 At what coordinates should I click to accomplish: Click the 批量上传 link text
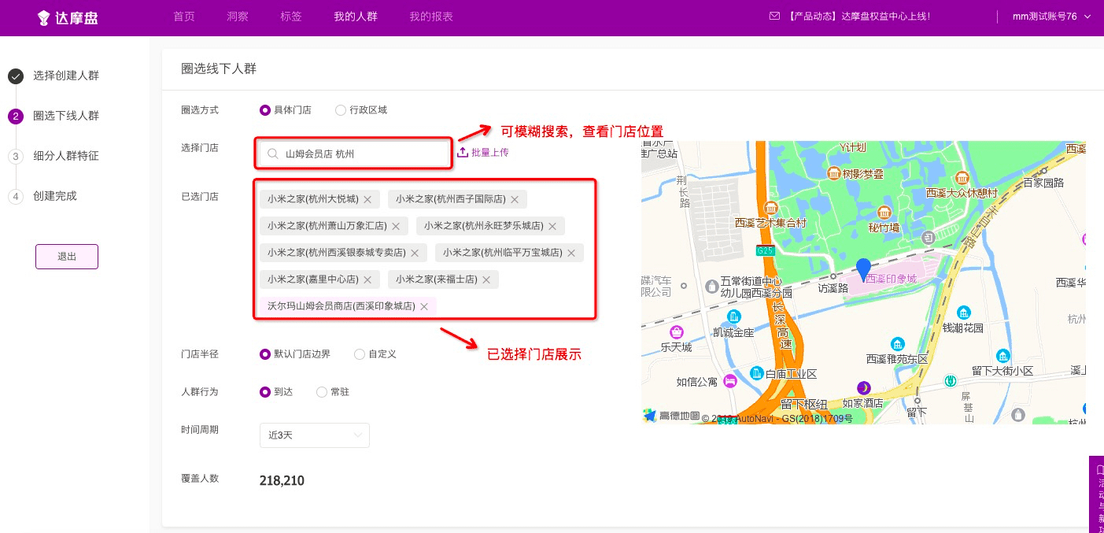point(489,152)
